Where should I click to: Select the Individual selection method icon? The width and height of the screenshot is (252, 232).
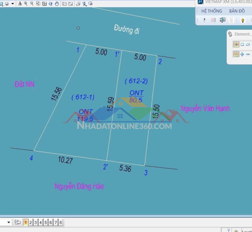click(236, 44)
